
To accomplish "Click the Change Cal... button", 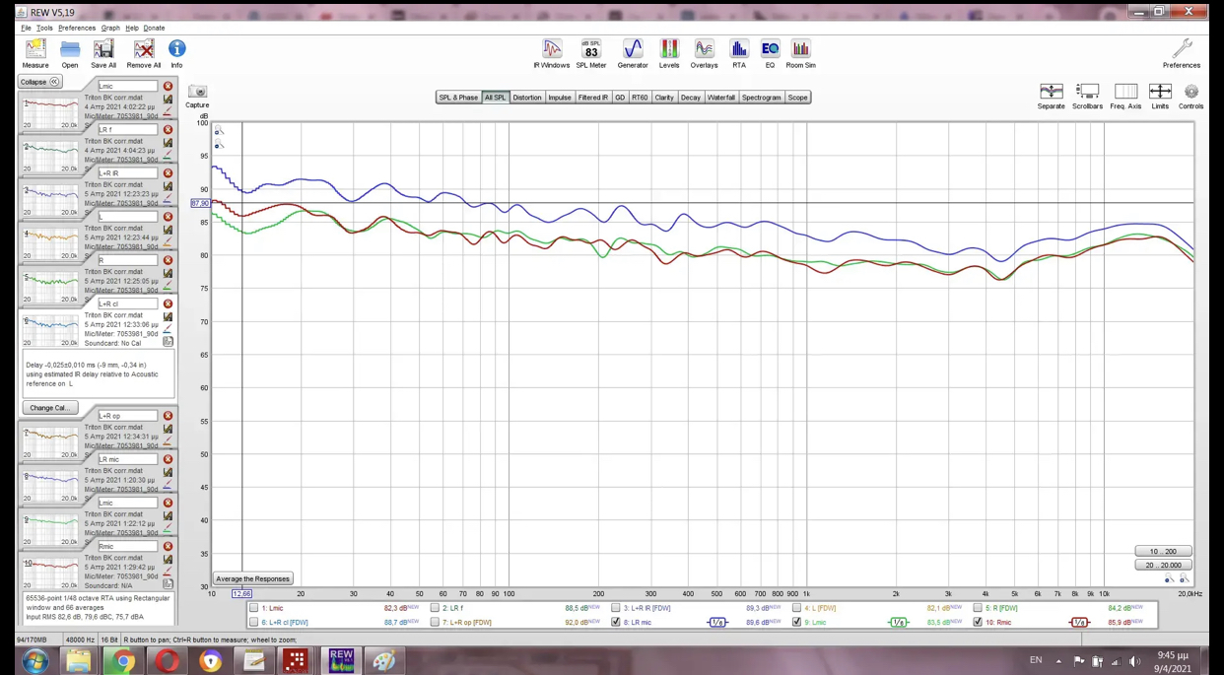I will (x=49, y=408).
